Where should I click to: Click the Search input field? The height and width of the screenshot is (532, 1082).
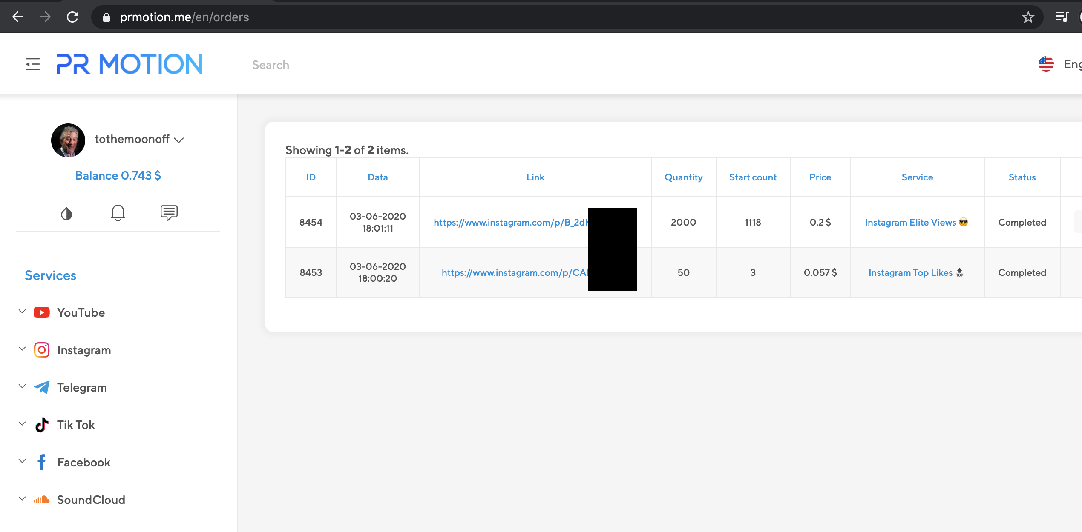point(270,65)
